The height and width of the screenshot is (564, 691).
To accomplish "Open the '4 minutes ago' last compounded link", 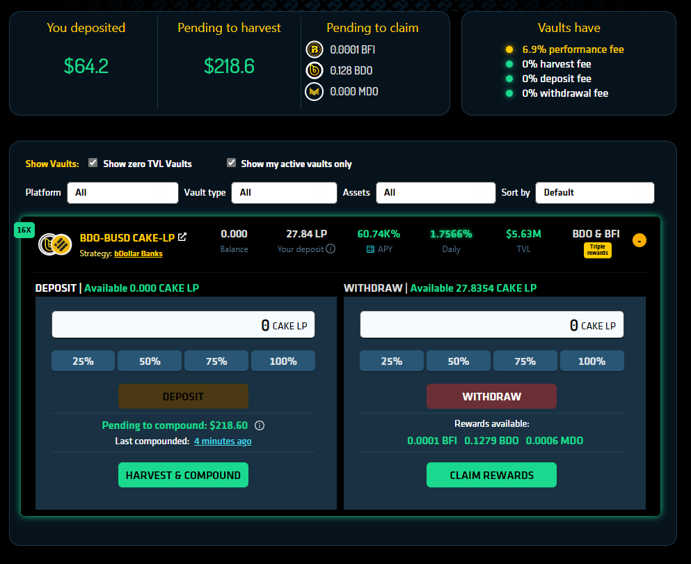I will [x=223, y=441].
